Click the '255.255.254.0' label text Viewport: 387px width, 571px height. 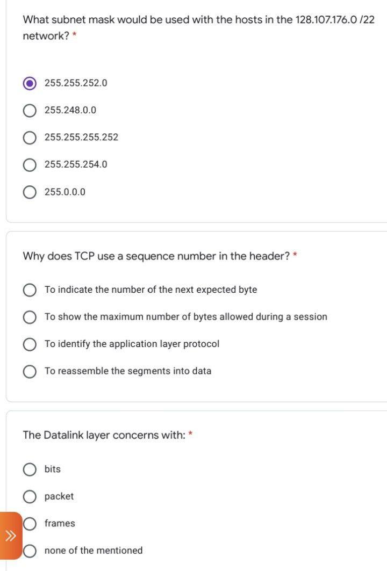76,164
